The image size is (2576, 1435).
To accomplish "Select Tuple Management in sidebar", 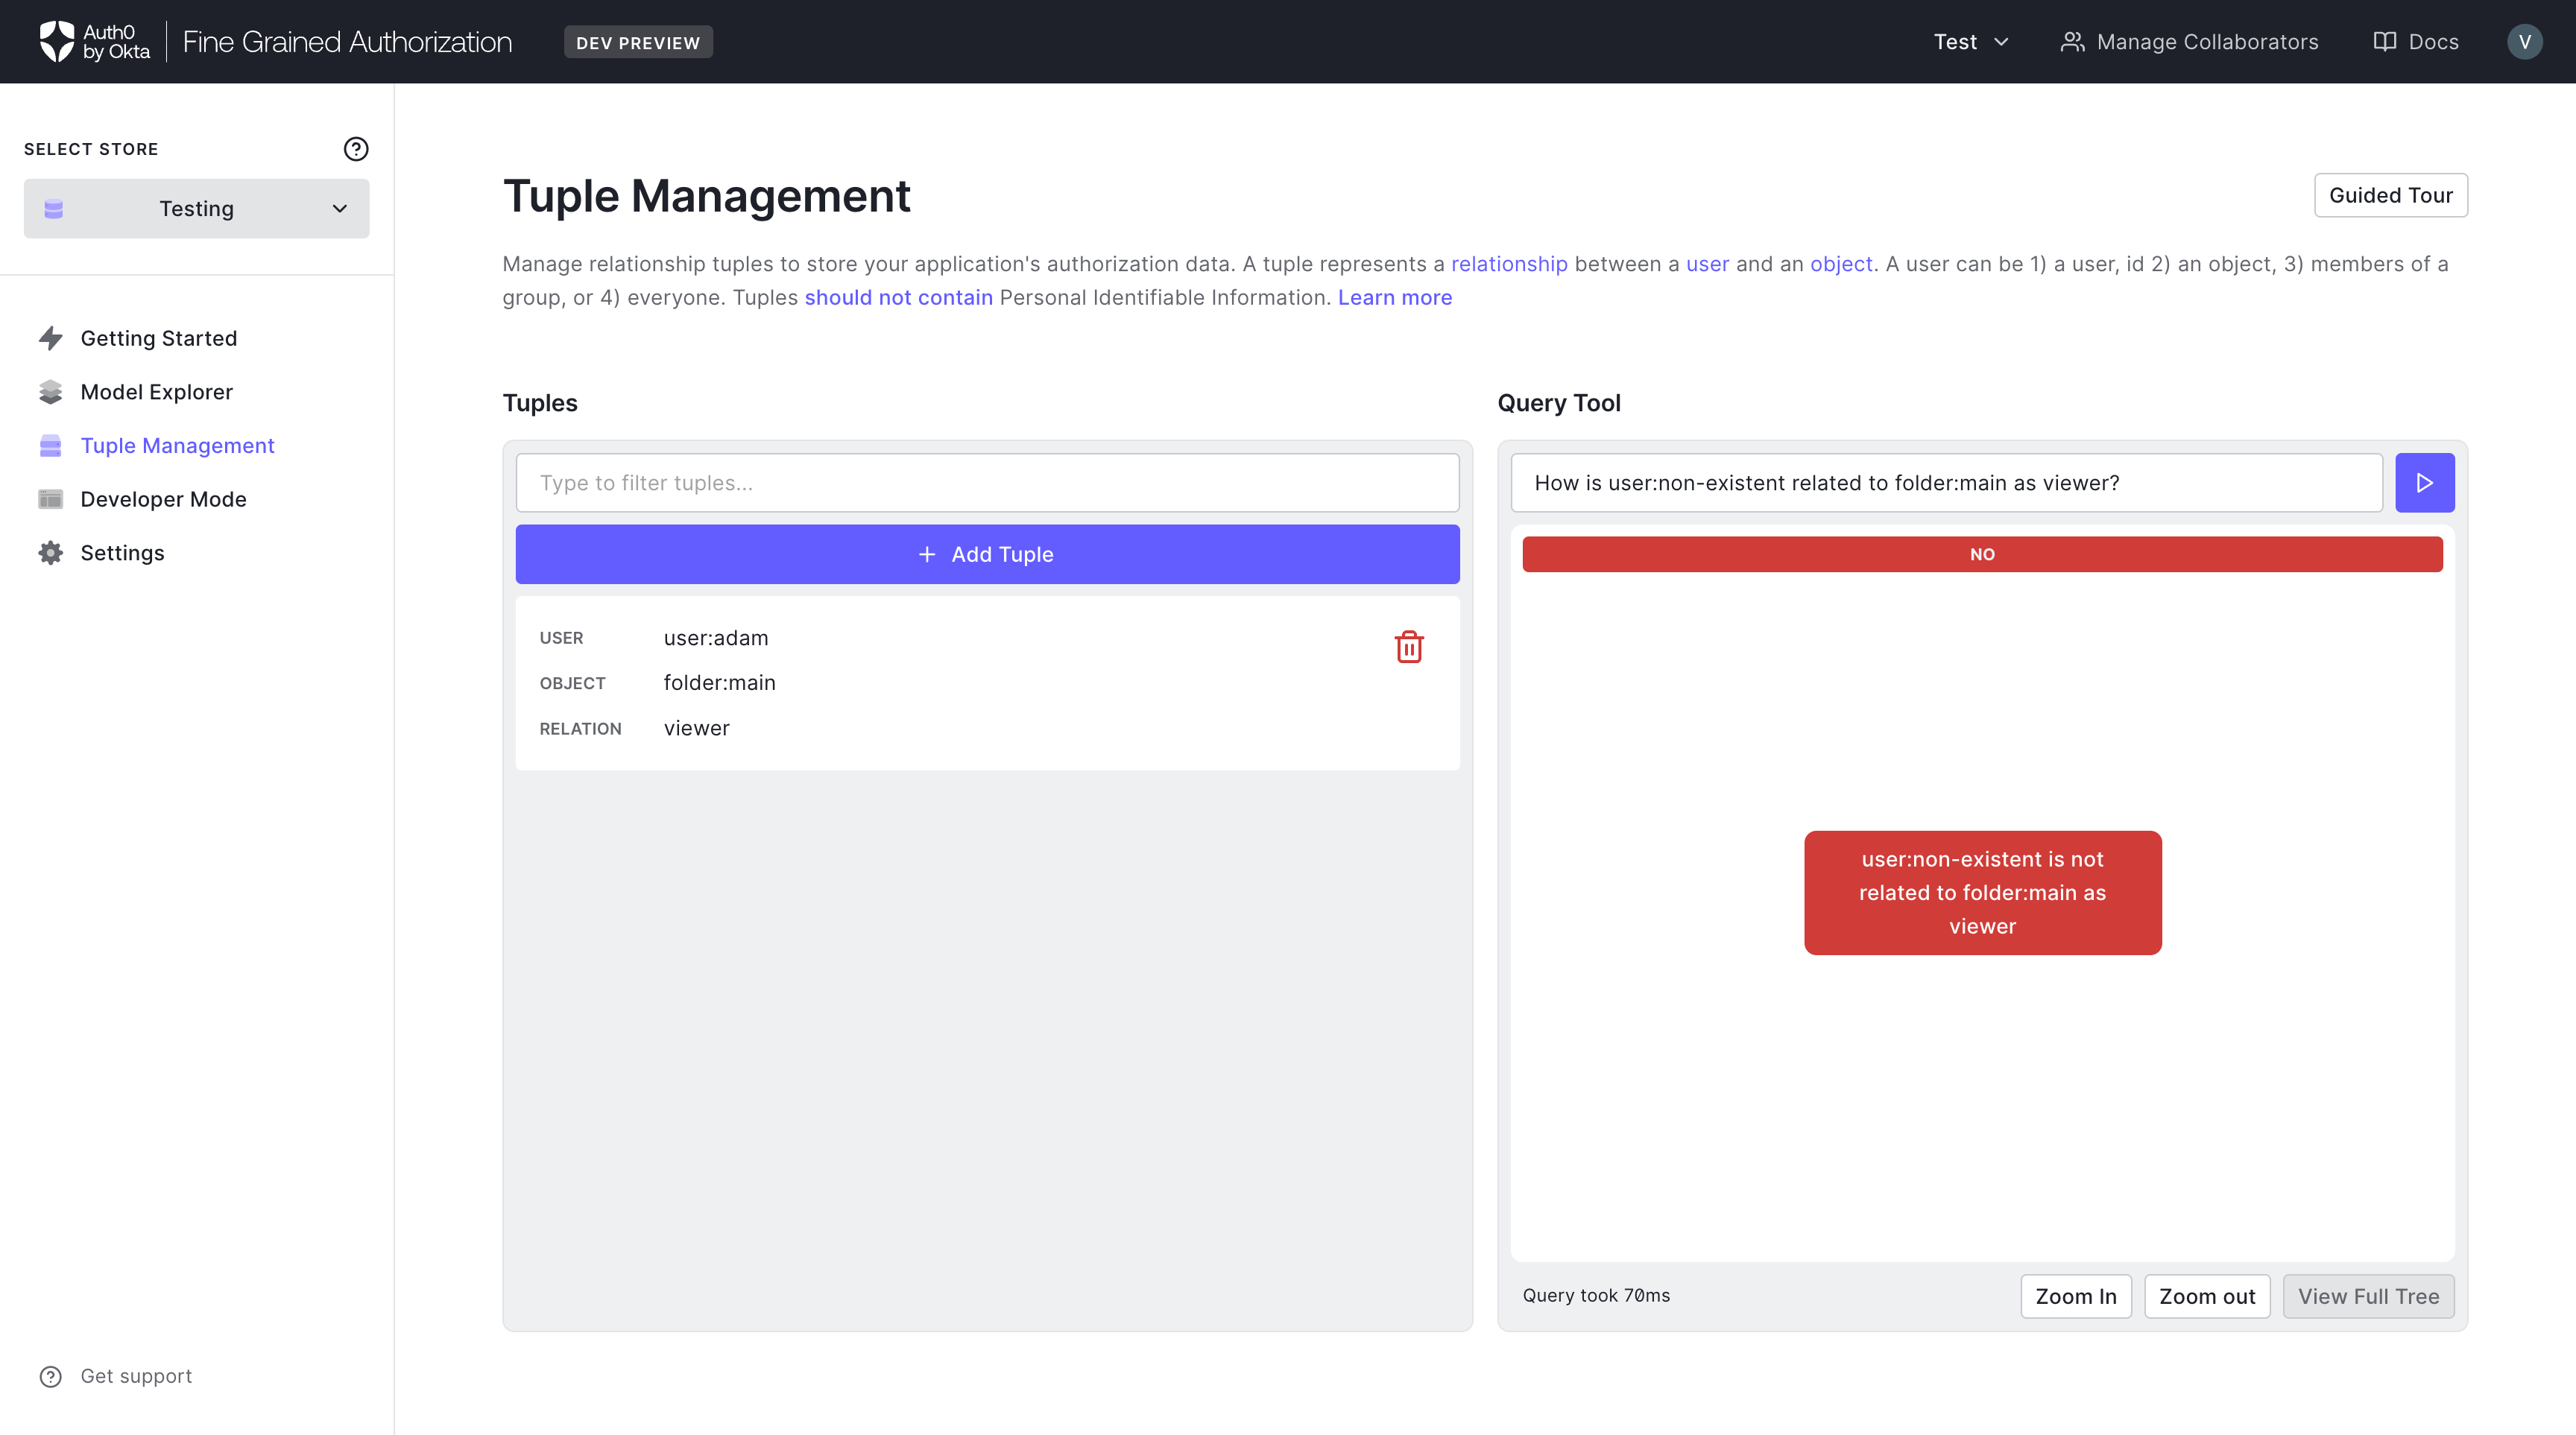I will [177, 446].
